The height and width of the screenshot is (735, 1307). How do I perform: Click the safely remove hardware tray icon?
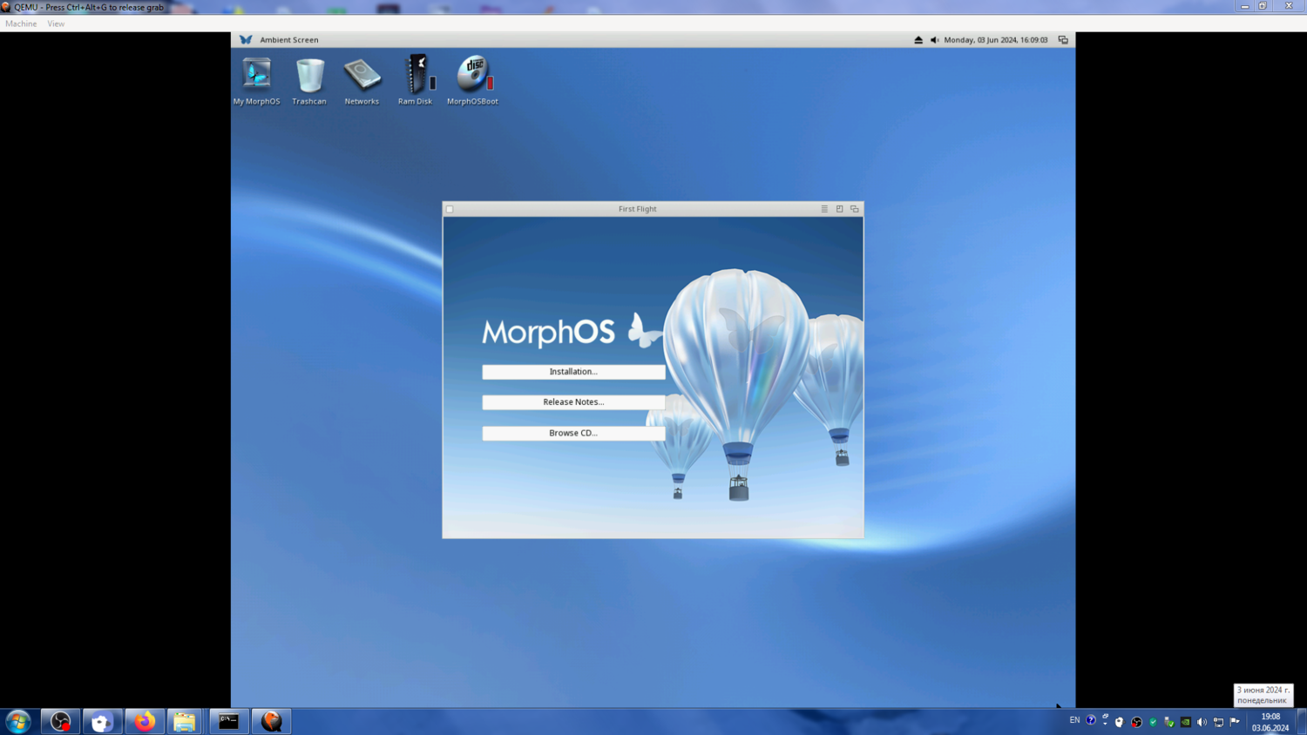tap(1169, 722)
